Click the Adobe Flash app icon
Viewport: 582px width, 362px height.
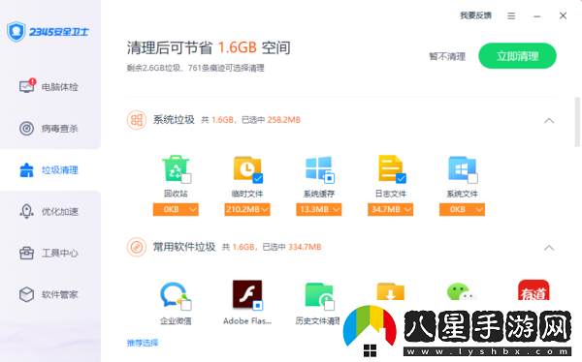tap(247, 294)
